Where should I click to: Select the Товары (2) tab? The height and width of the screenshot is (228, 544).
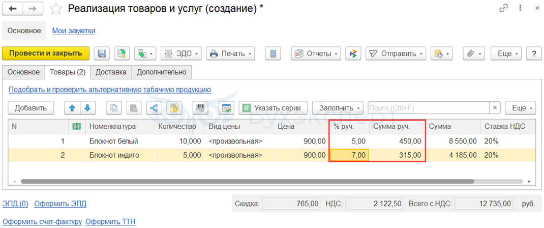[x=68, y=72]
